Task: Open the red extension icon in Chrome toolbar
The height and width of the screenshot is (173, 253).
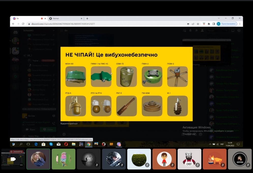Action: coord(204,24)
